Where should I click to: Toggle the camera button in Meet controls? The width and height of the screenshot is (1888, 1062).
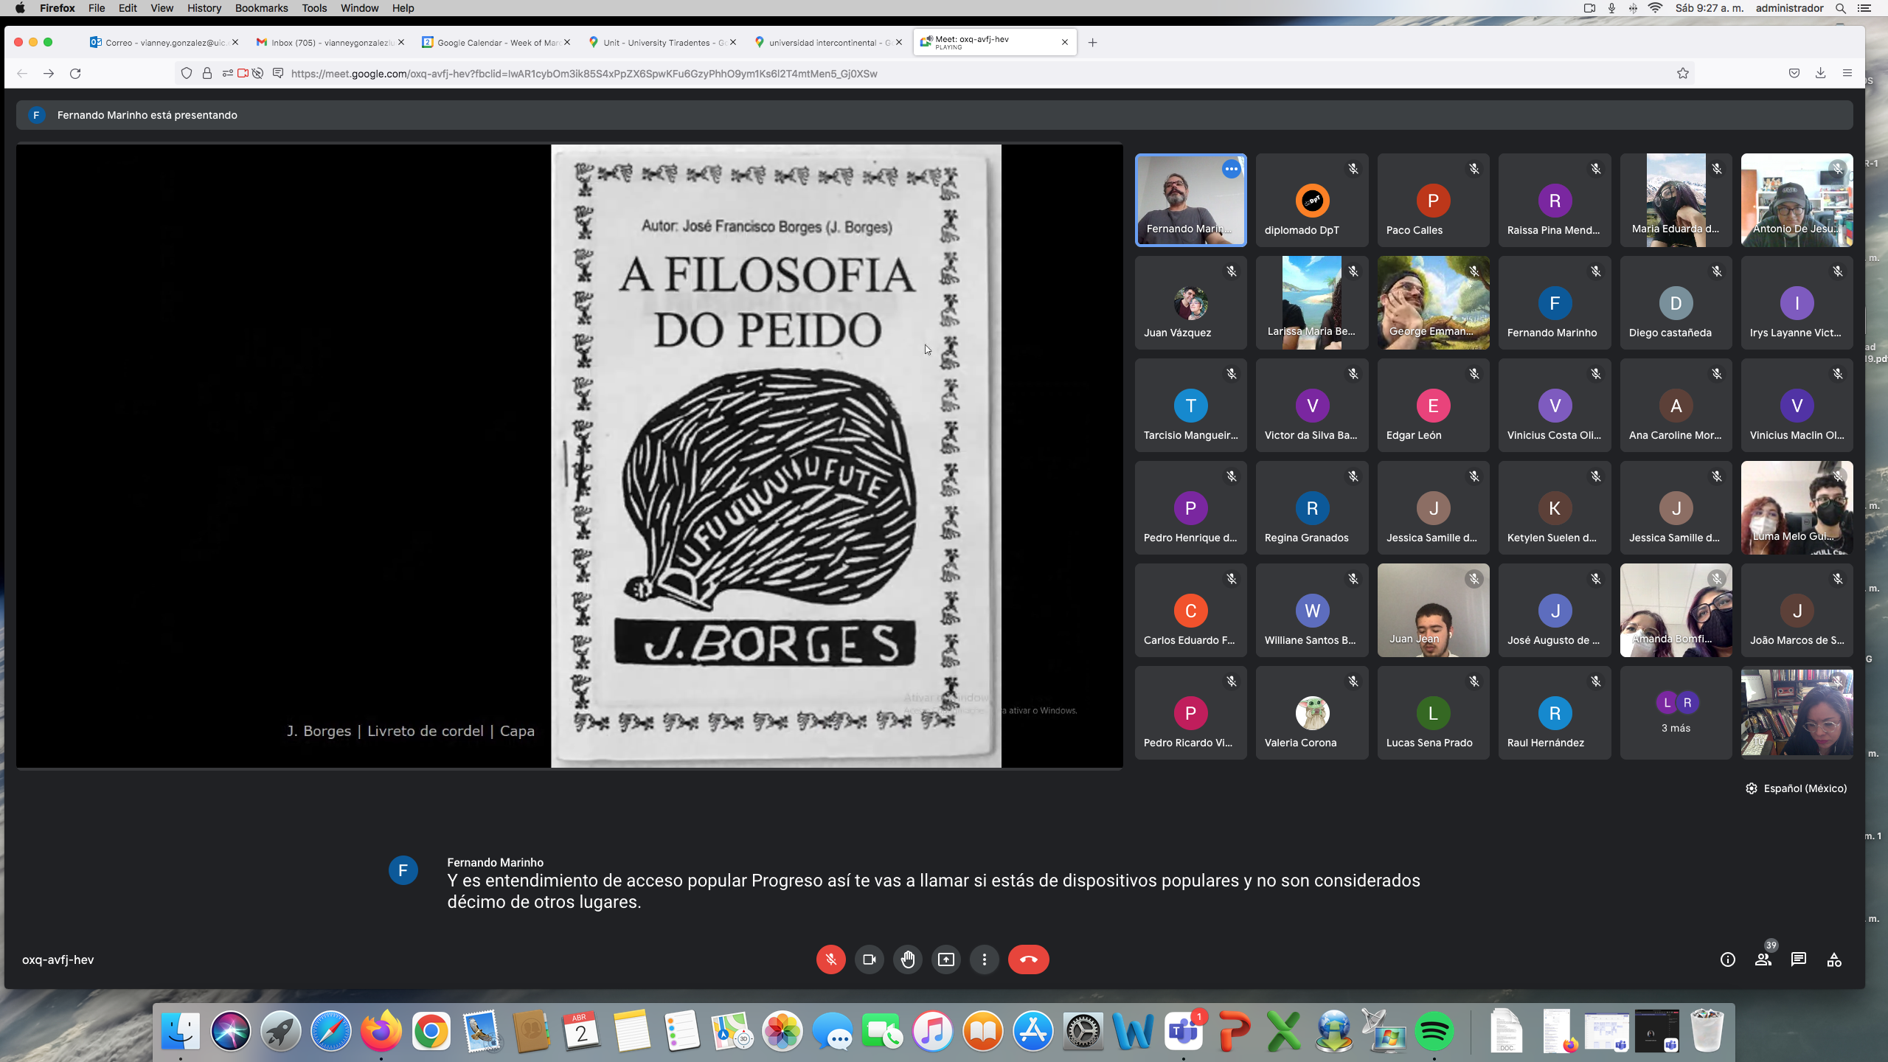tap(869, 959)
